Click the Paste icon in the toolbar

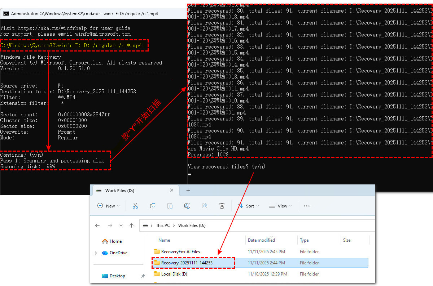(170, 206)
